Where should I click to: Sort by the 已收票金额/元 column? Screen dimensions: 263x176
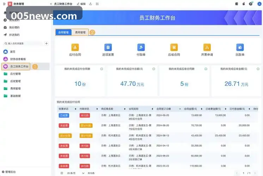[x=225, y=109]
